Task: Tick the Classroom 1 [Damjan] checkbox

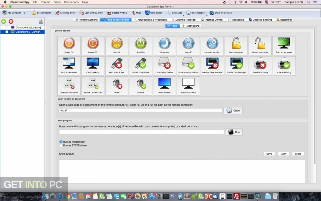Action: coord(7,28)
